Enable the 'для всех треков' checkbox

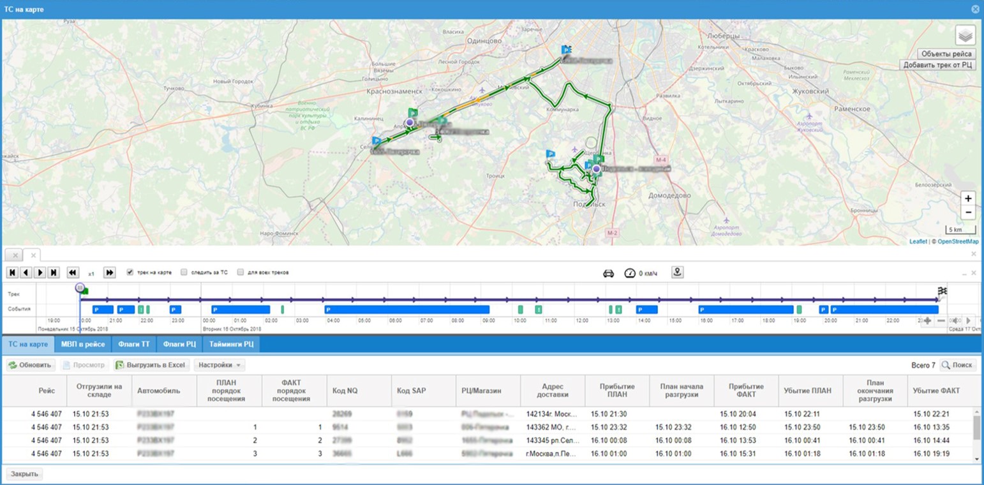coord(240,272)
